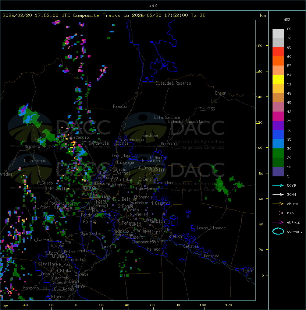Screen dimensions: 306x310
Task: Click the 'Anchoris' map label
Action: (x=86, y=251)
